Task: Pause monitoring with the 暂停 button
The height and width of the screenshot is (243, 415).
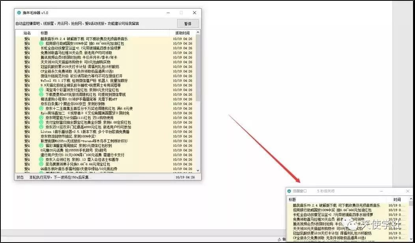Action: click(188, 24)
